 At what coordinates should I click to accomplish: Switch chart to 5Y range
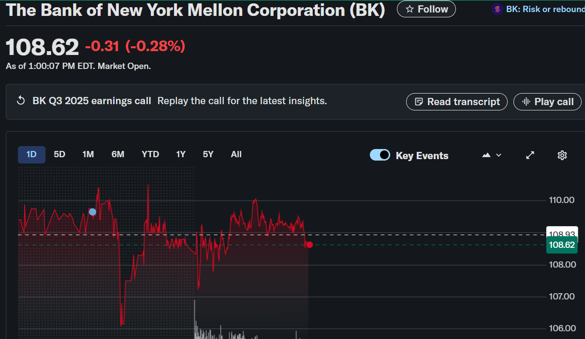pos(208,154)
